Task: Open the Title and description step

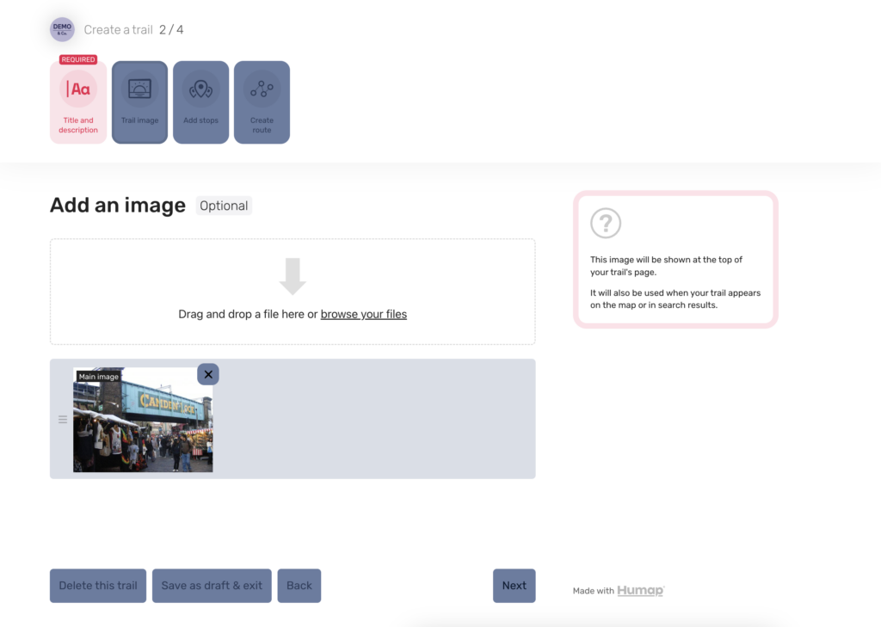Action: [78, 102]
